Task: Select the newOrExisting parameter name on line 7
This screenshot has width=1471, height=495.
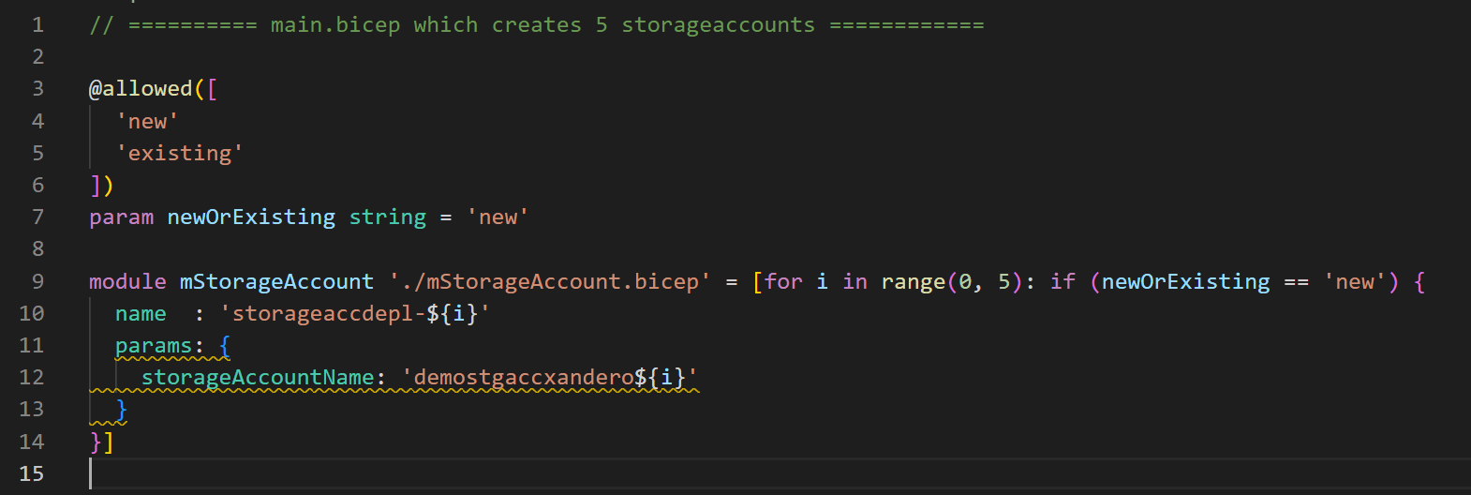Action: tap(251, 217)
